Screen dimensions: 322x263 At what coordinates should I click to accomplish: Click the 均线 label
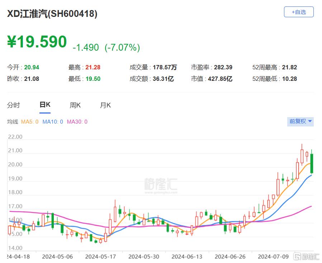point(13,122)
